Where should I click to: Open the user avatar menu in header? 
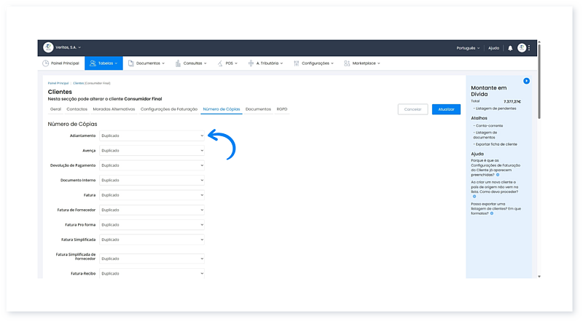click(x=522, y=48)
